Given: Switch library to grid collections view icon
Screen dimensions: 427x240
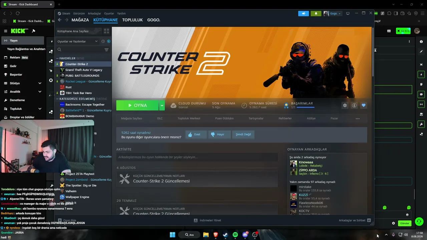Looking at the screenshot, I should (x=106, y=31).
